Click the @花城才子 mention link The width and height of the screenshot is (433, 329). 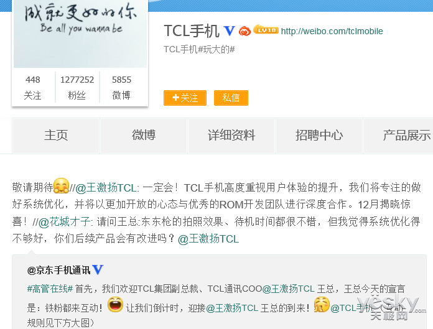coord(64,221)
